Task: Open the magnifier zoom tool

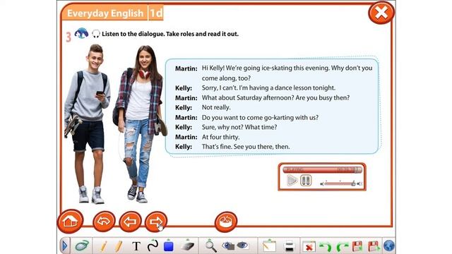Action: tap(210, 246)
